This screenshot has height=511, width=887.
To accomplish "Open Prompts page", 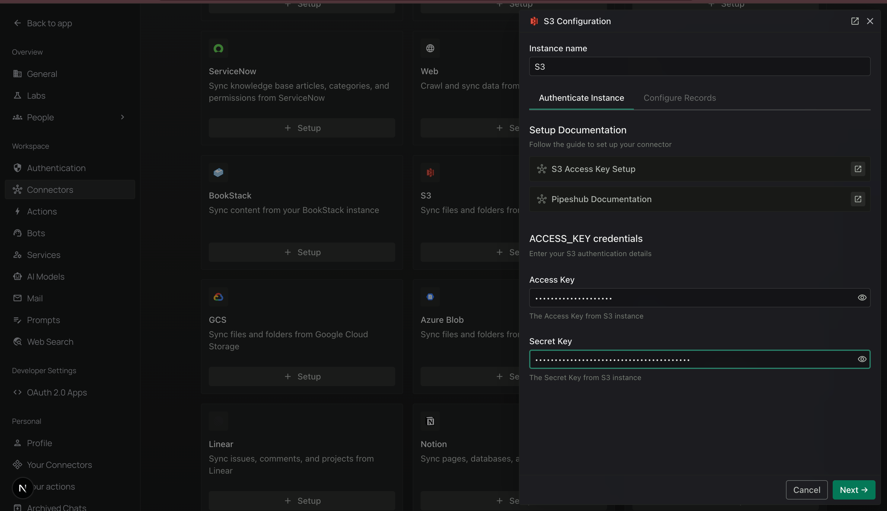I will tap(70, 320).
